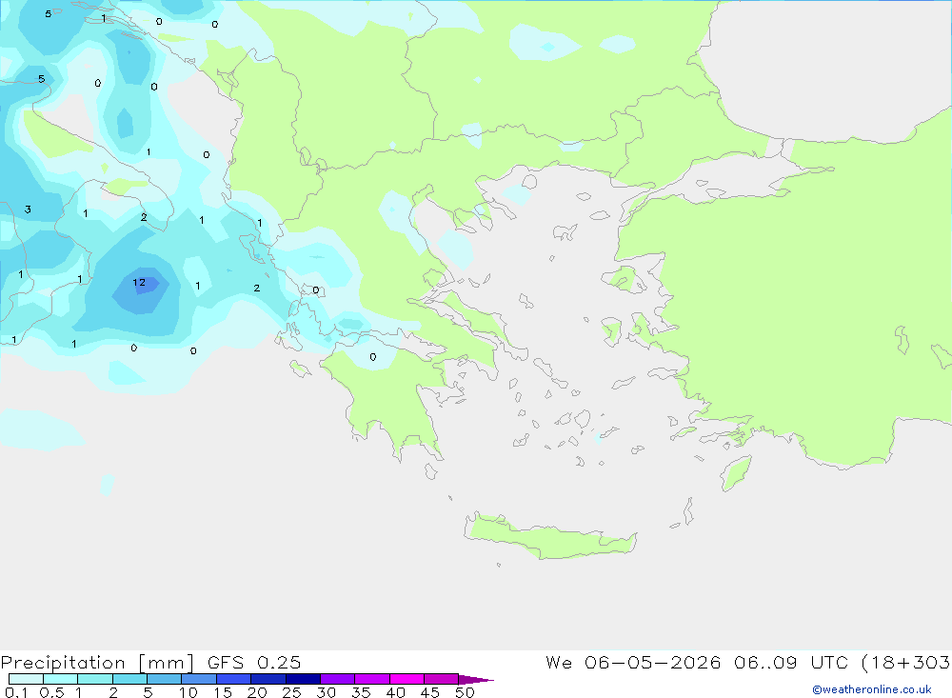Click the '0.1' legend scale label
Viewport: 952px width, 698px height.
pos(16,692)
